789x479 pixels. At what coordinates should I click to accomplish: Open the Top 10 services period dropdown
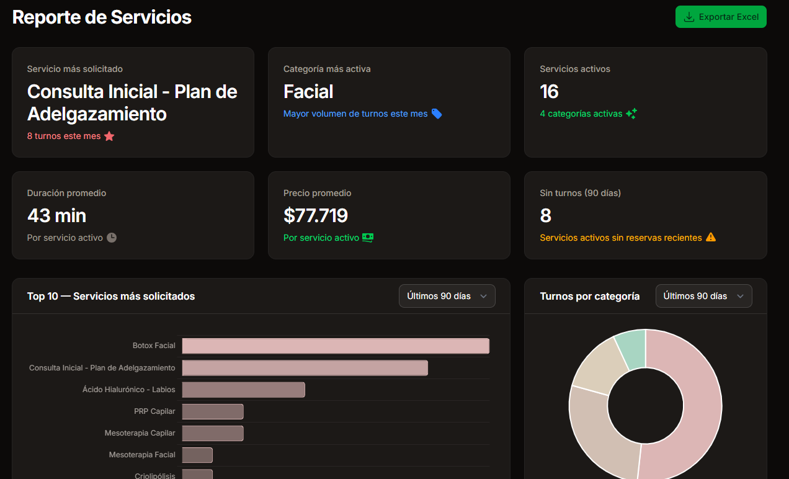point(447,296)
